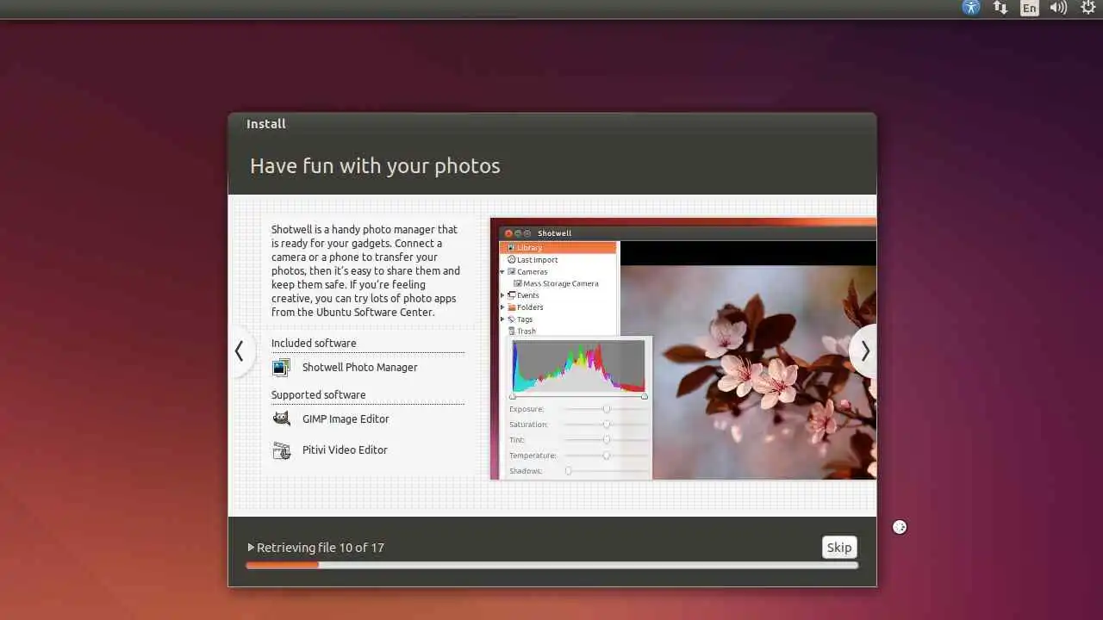Click the Saturation slider handle

coord(607,425)
